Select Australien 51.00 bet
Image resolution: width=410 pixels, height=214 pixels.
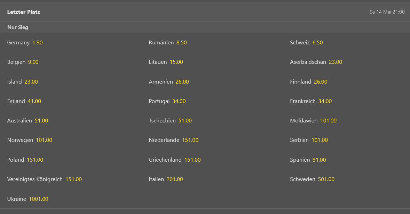[27, 121]
